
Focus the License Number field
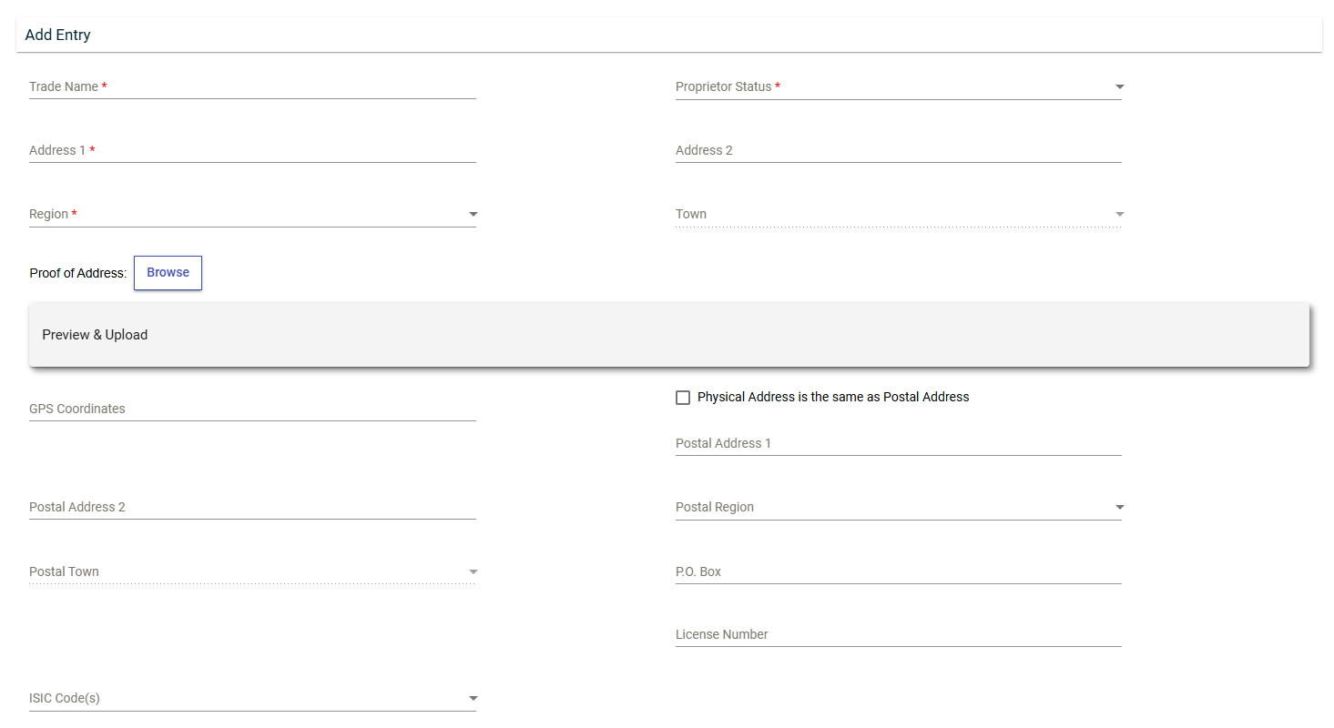(898, 634)
